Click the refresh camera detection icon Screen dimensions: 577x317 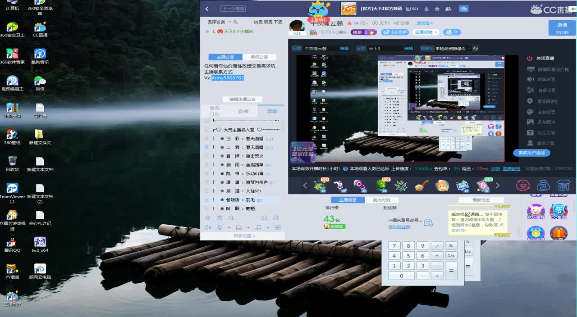tap(475, 49)
